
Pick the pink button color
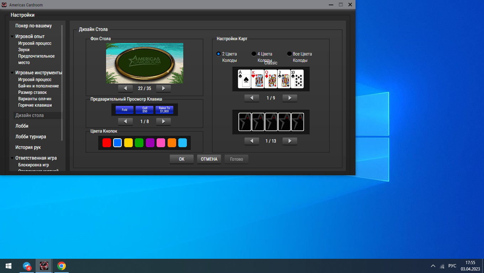click(161, 143)
